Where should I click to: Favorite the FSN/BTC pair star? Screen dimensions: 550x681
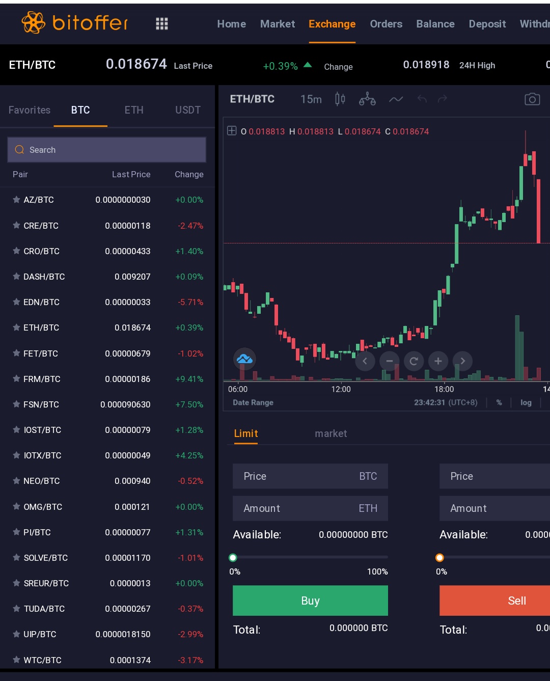click(16, 404)
